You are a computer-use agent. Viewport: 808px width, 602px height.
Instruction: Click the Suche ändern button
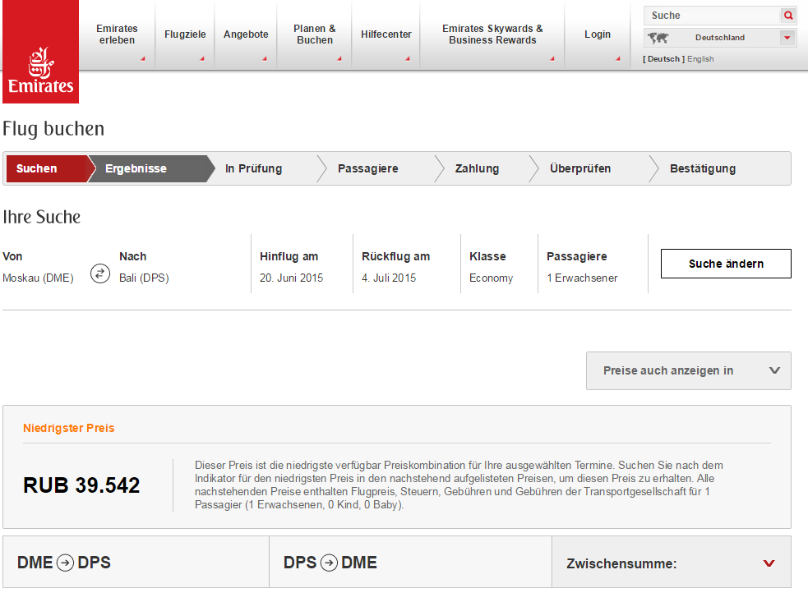726,264
